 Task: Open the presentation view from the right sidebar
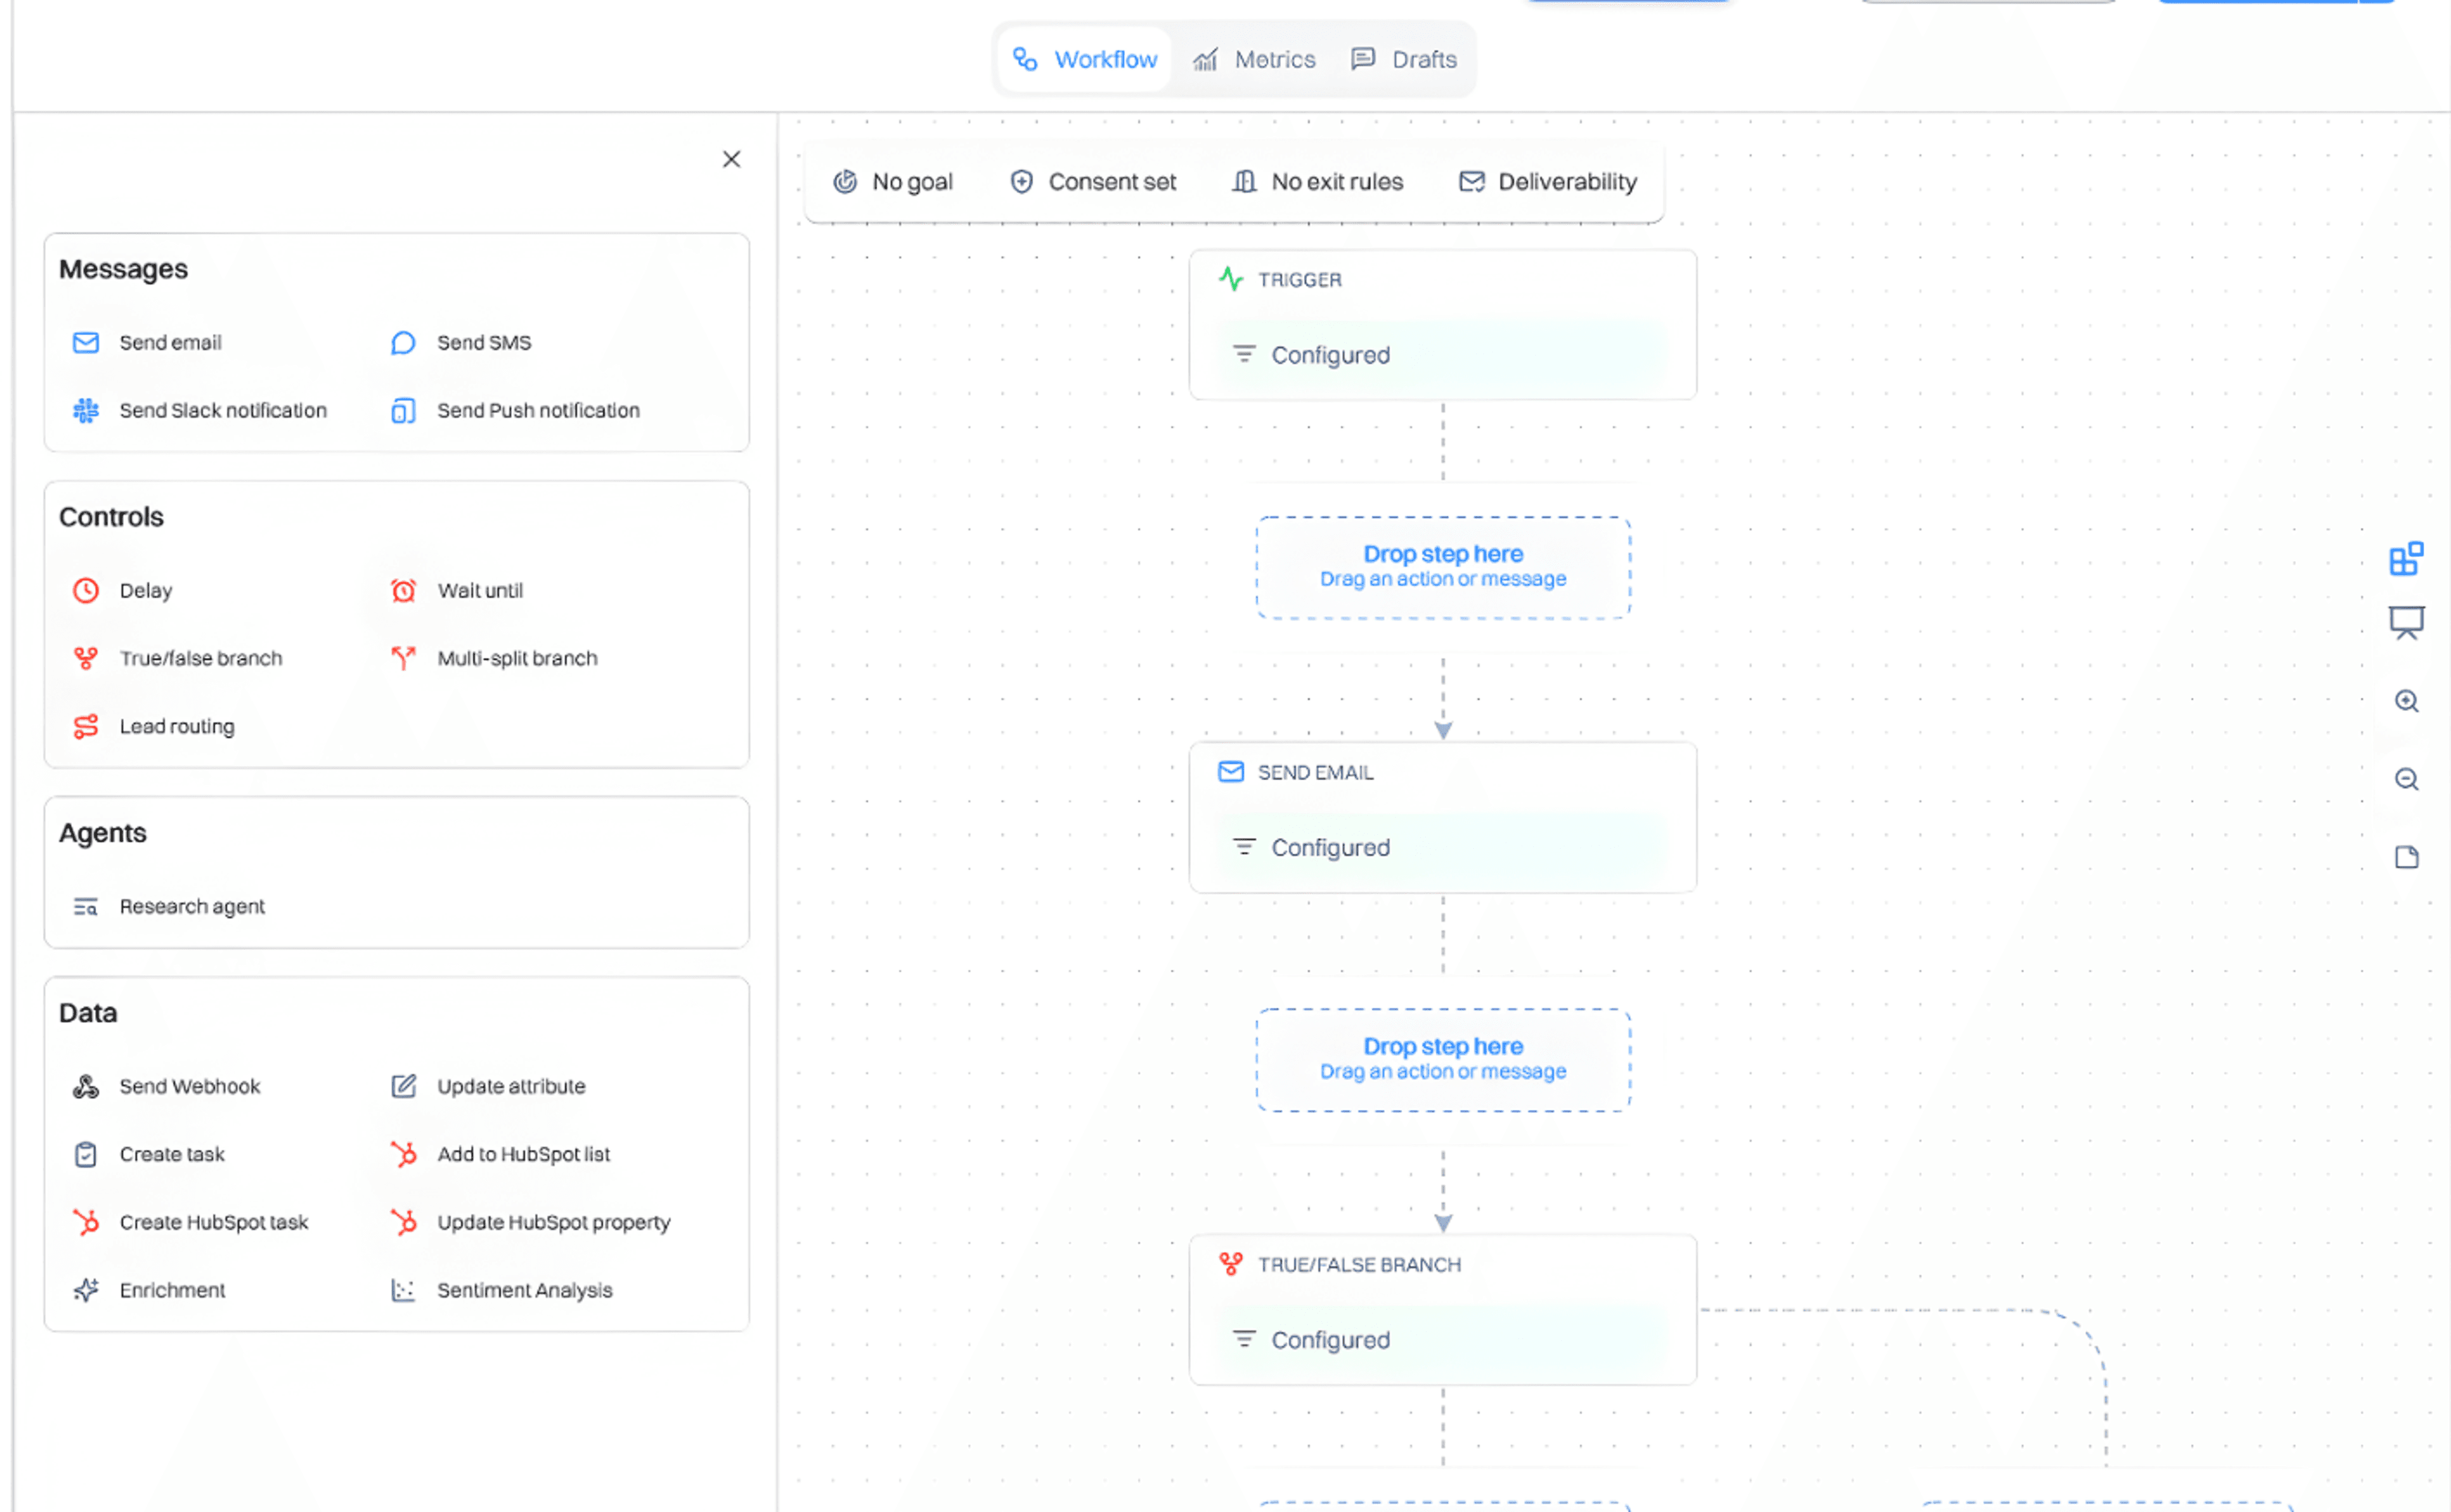click(2407, 621)
